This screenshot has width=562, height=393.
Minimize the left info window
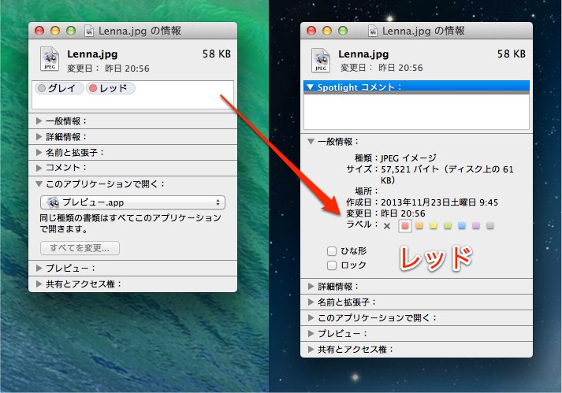pos(55,32)
